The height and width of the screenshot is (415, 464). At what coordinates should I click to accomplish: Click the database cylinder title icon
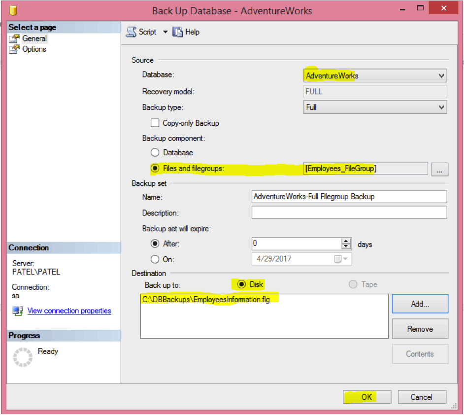coord(13,10)
